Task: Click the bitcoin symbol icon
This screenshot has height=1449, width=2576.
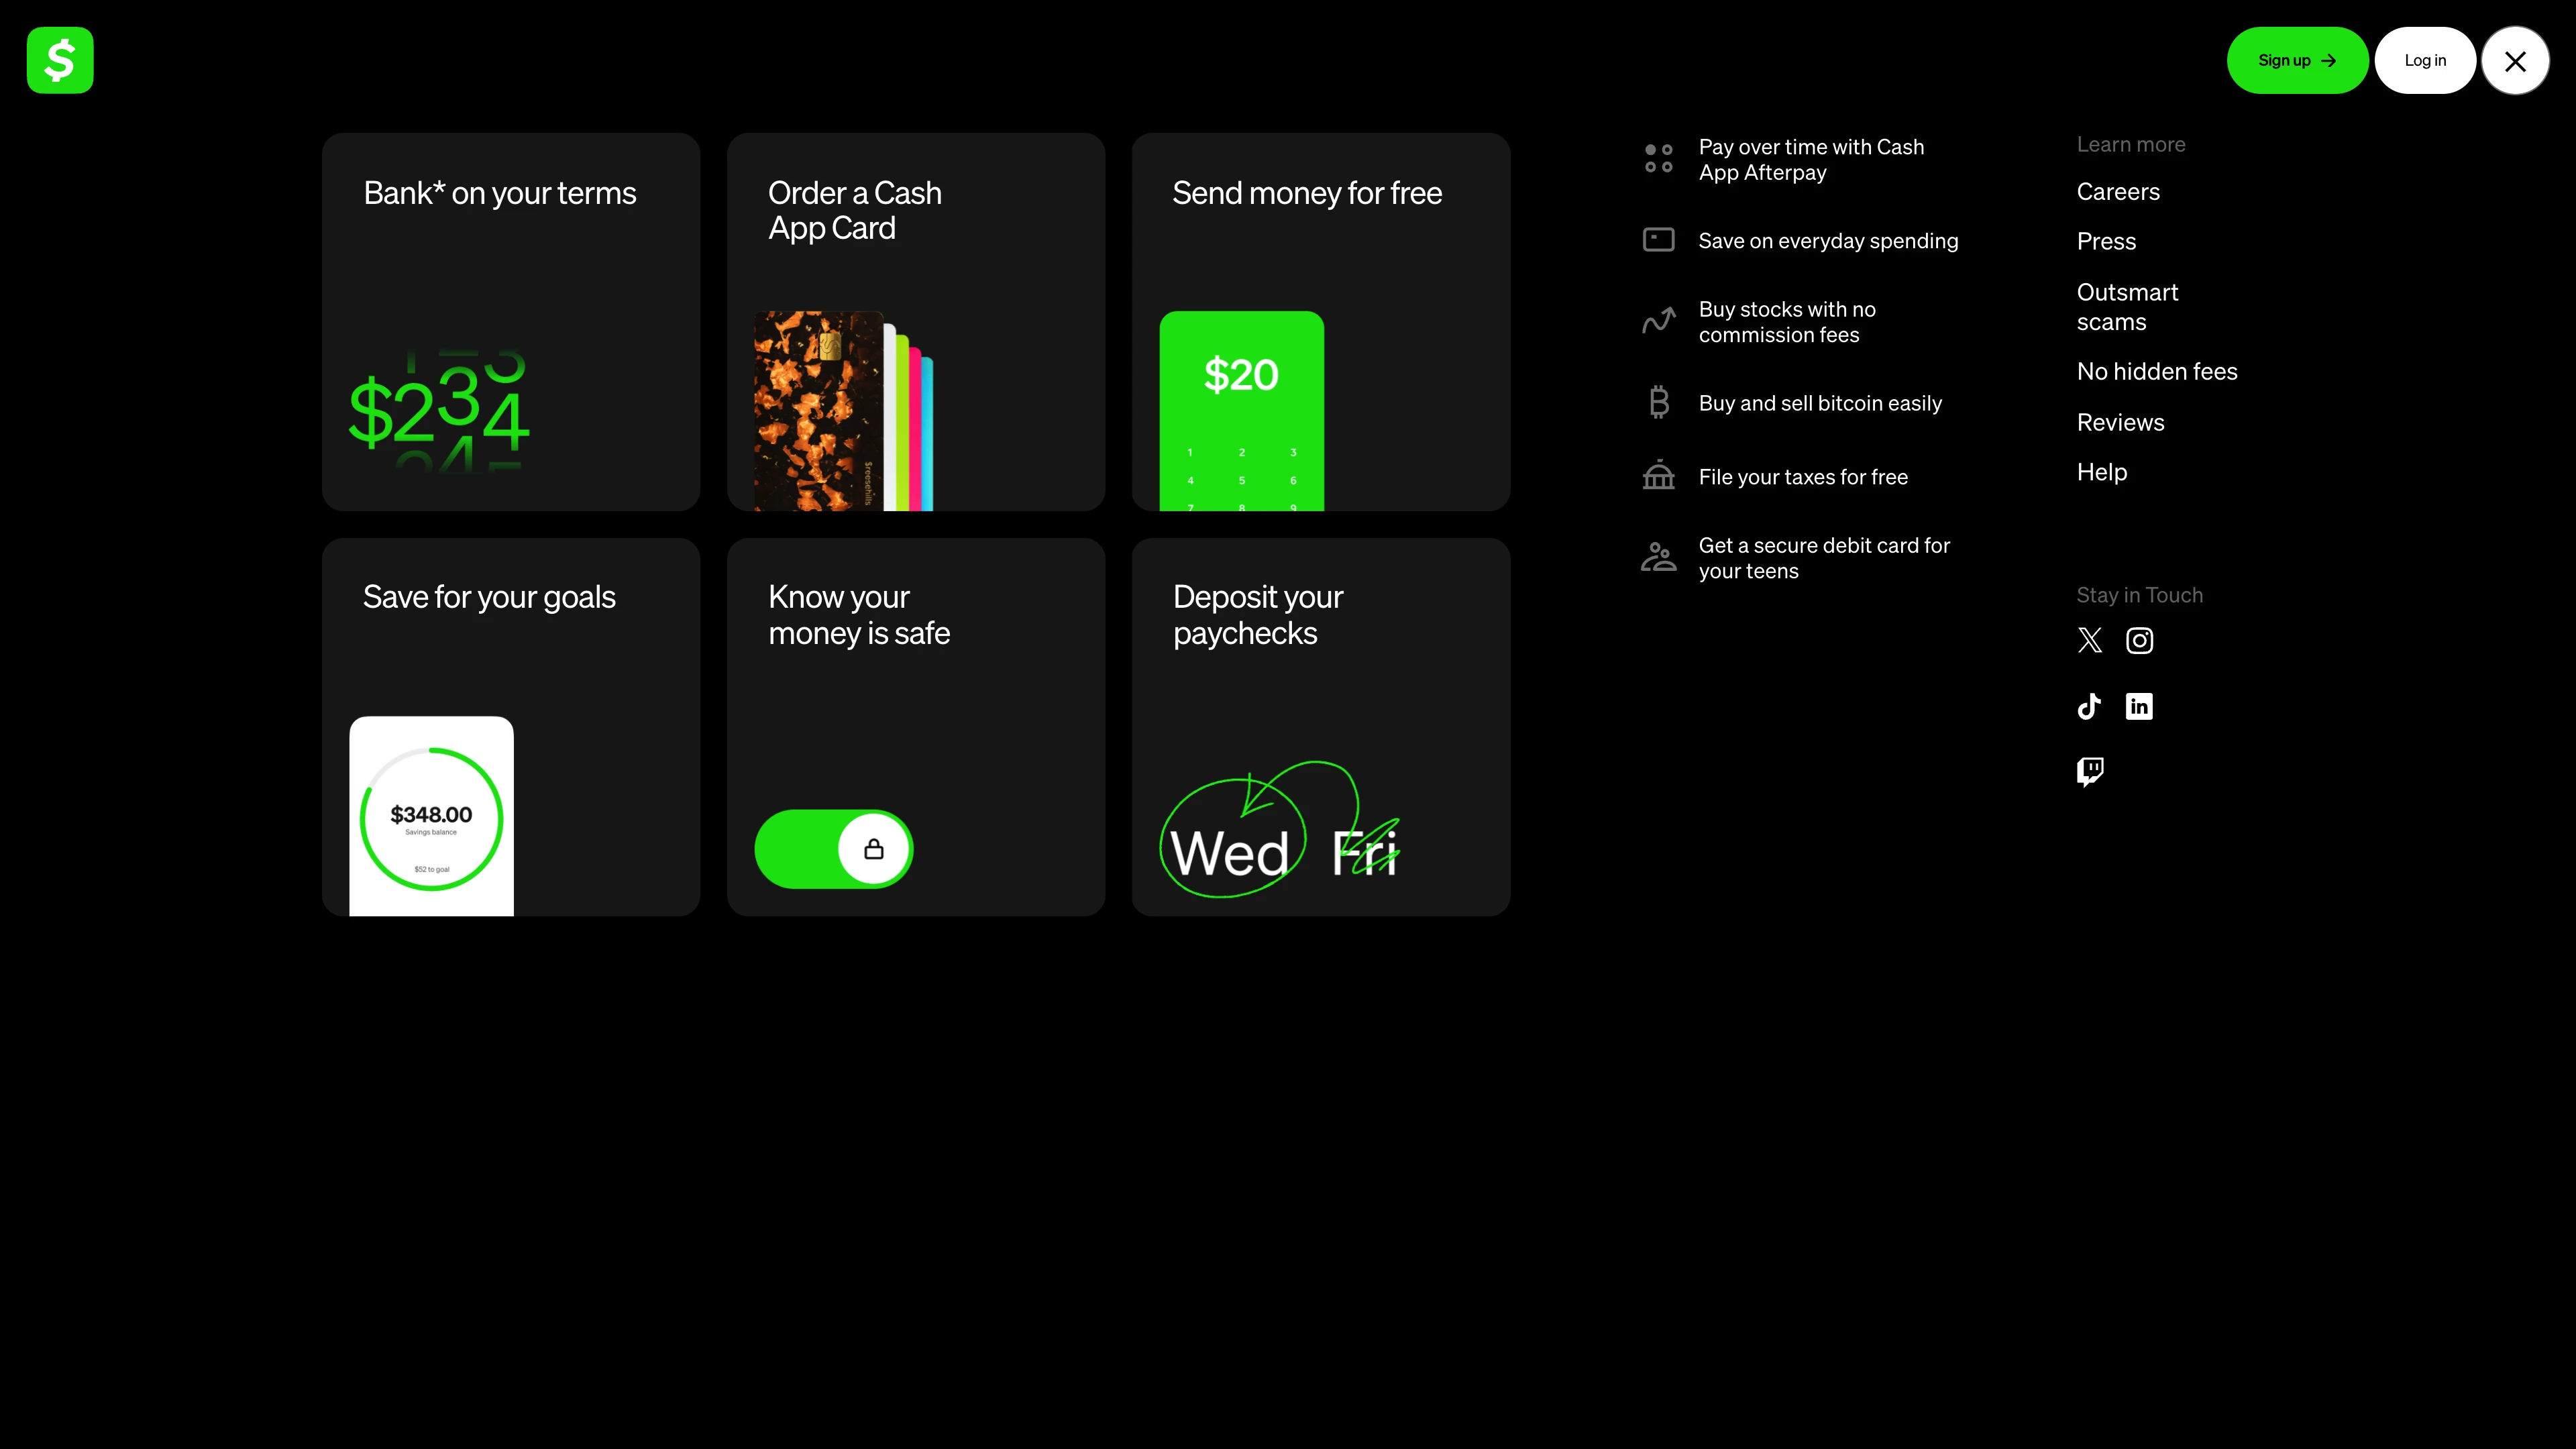Action: pyautogui.click(x=1659, y=402)
